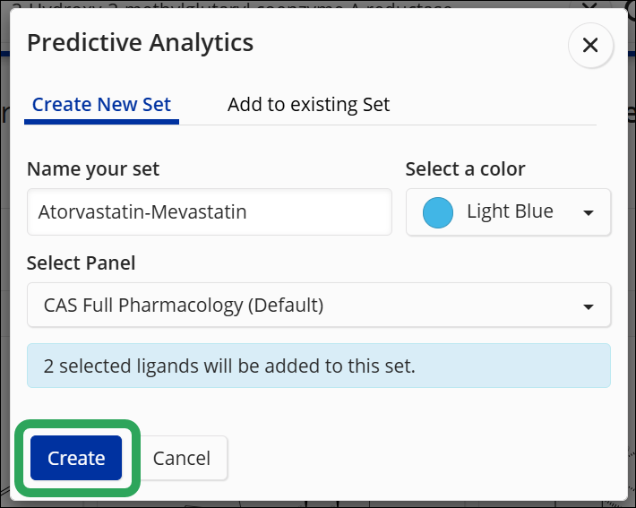
Task: Open the Add to existing Set tab
Action: 308,105
